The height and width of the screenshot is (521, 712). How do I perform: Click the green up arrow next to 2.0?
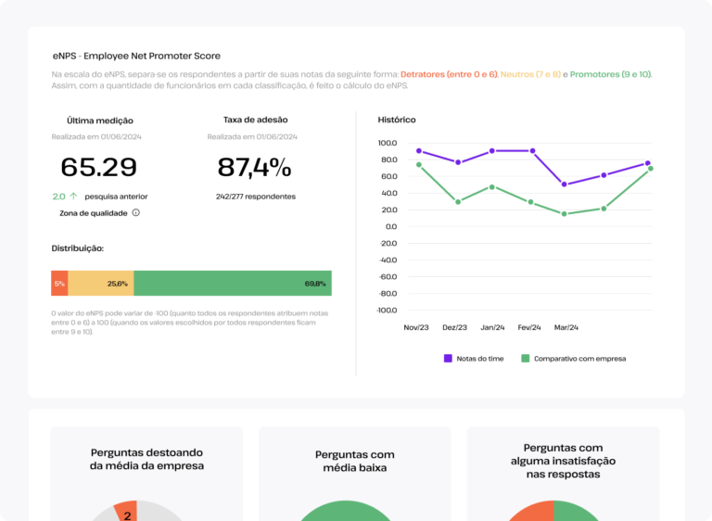point(73,197)
